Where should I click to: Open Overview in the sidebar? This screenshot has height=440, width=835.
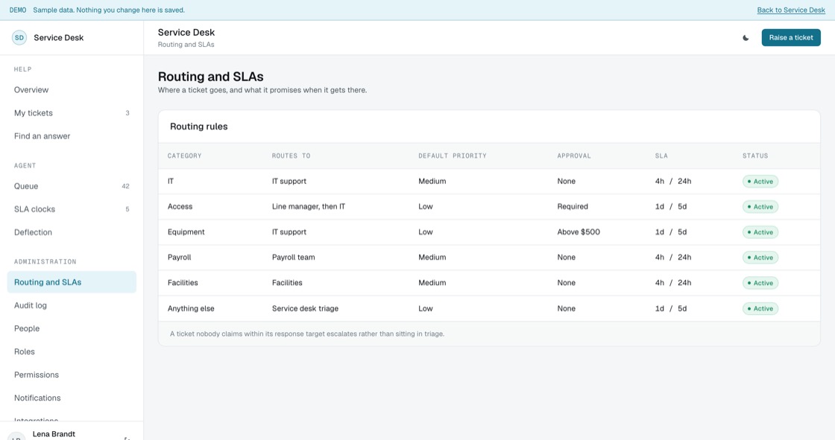click(x=72, y=90)
